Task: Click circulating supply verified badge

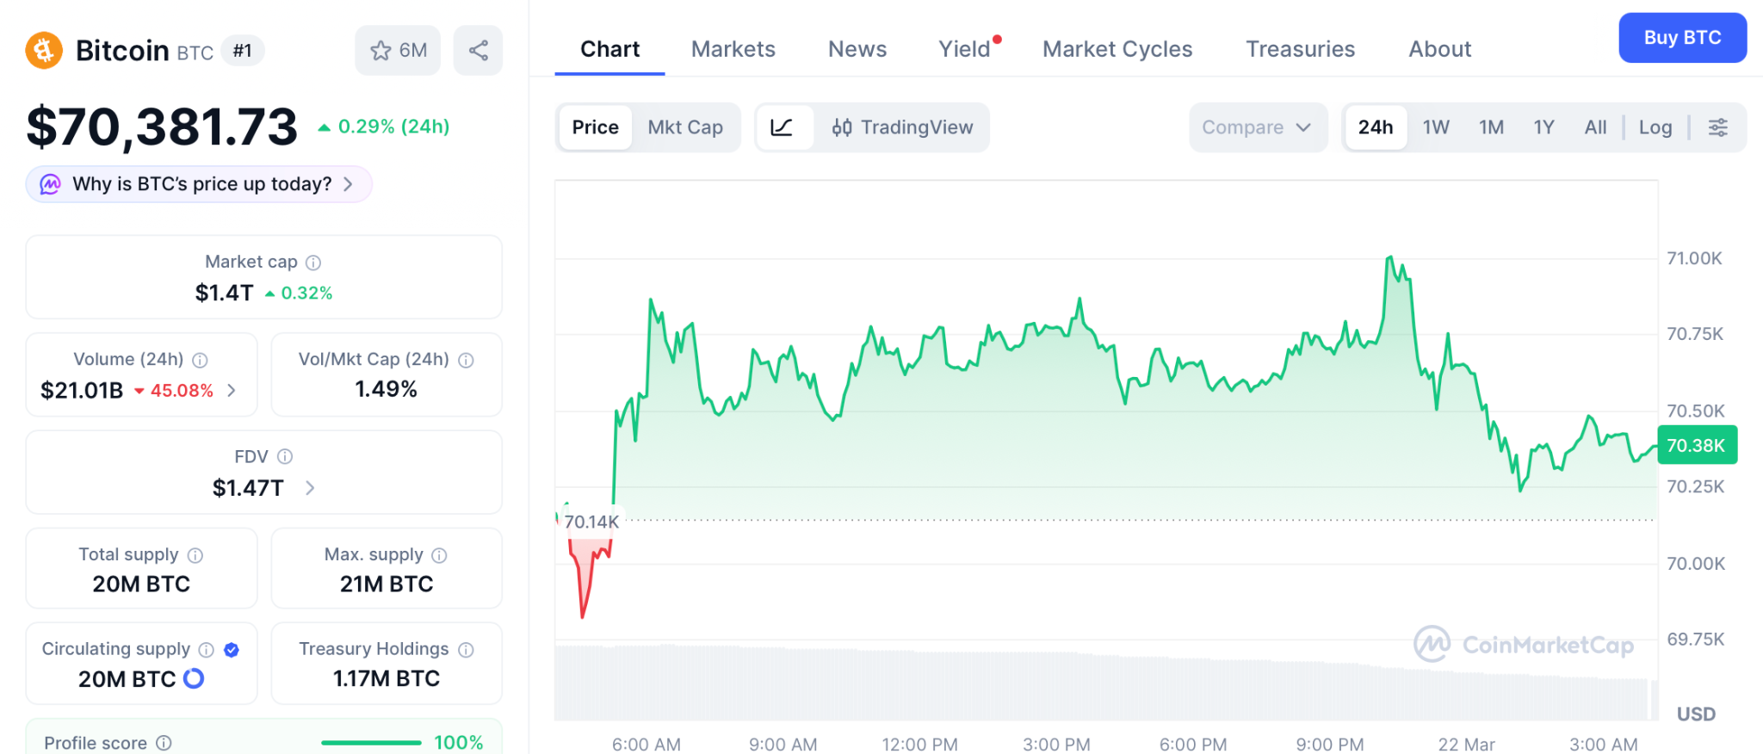Action: (x=232, y=650)
